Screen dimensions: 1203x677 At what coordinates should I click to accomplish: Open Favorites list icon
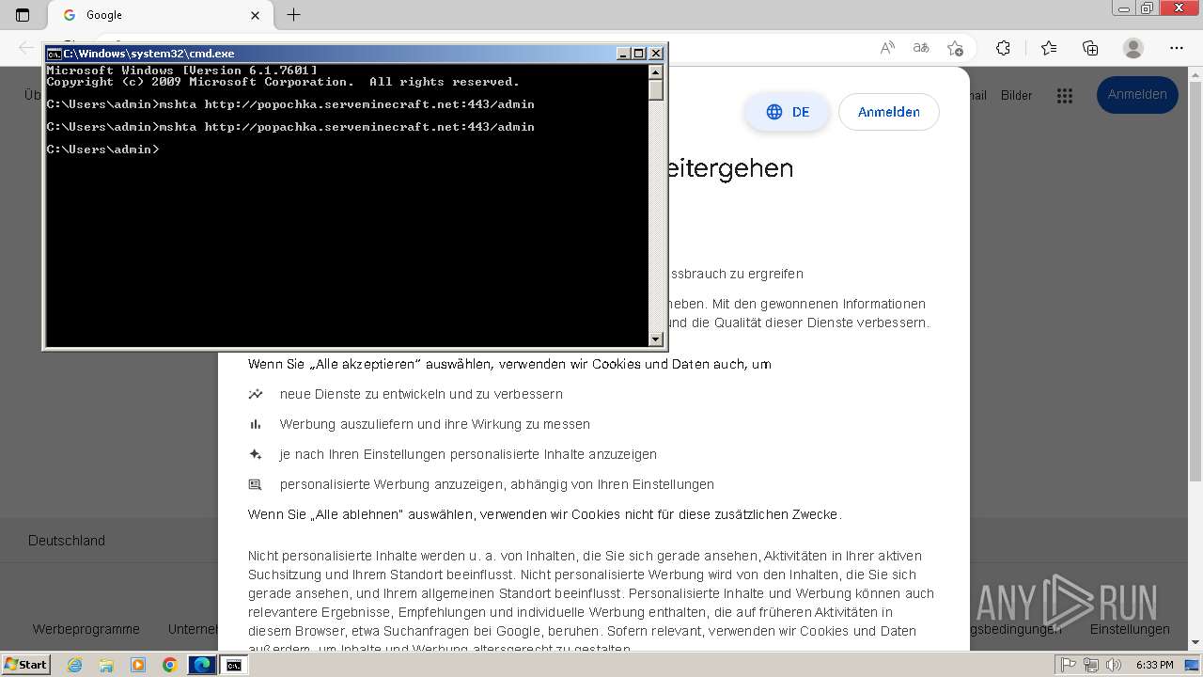click(1049, 48)
